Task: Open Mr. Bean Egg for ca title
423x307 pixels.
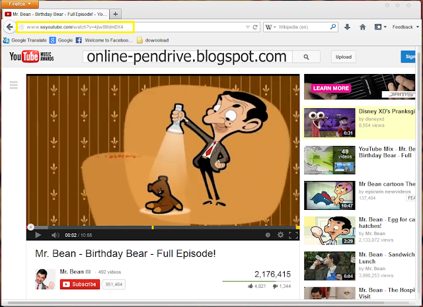Action: 387,222
